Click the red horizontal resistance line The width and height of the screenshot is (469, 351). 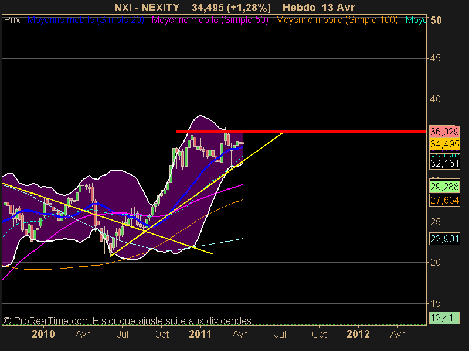[301, 132]
